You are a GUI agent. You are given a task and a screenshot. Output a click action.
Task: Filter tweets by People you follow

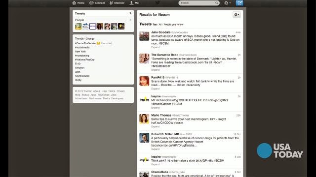point(173,25)
